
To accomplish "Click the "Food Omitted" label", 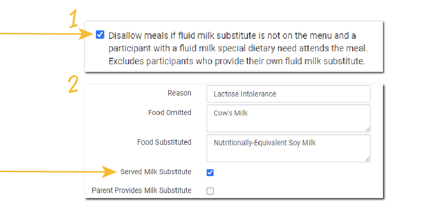I will (x=169, y=112).
